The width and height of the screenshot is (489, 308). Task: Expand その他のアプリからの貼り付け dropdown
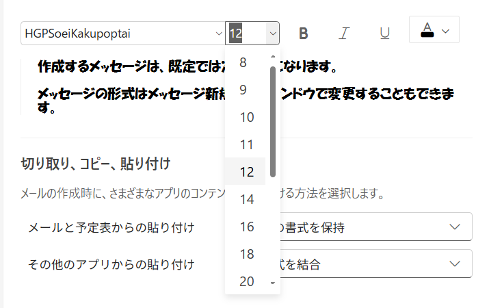[x=454, y=264]
